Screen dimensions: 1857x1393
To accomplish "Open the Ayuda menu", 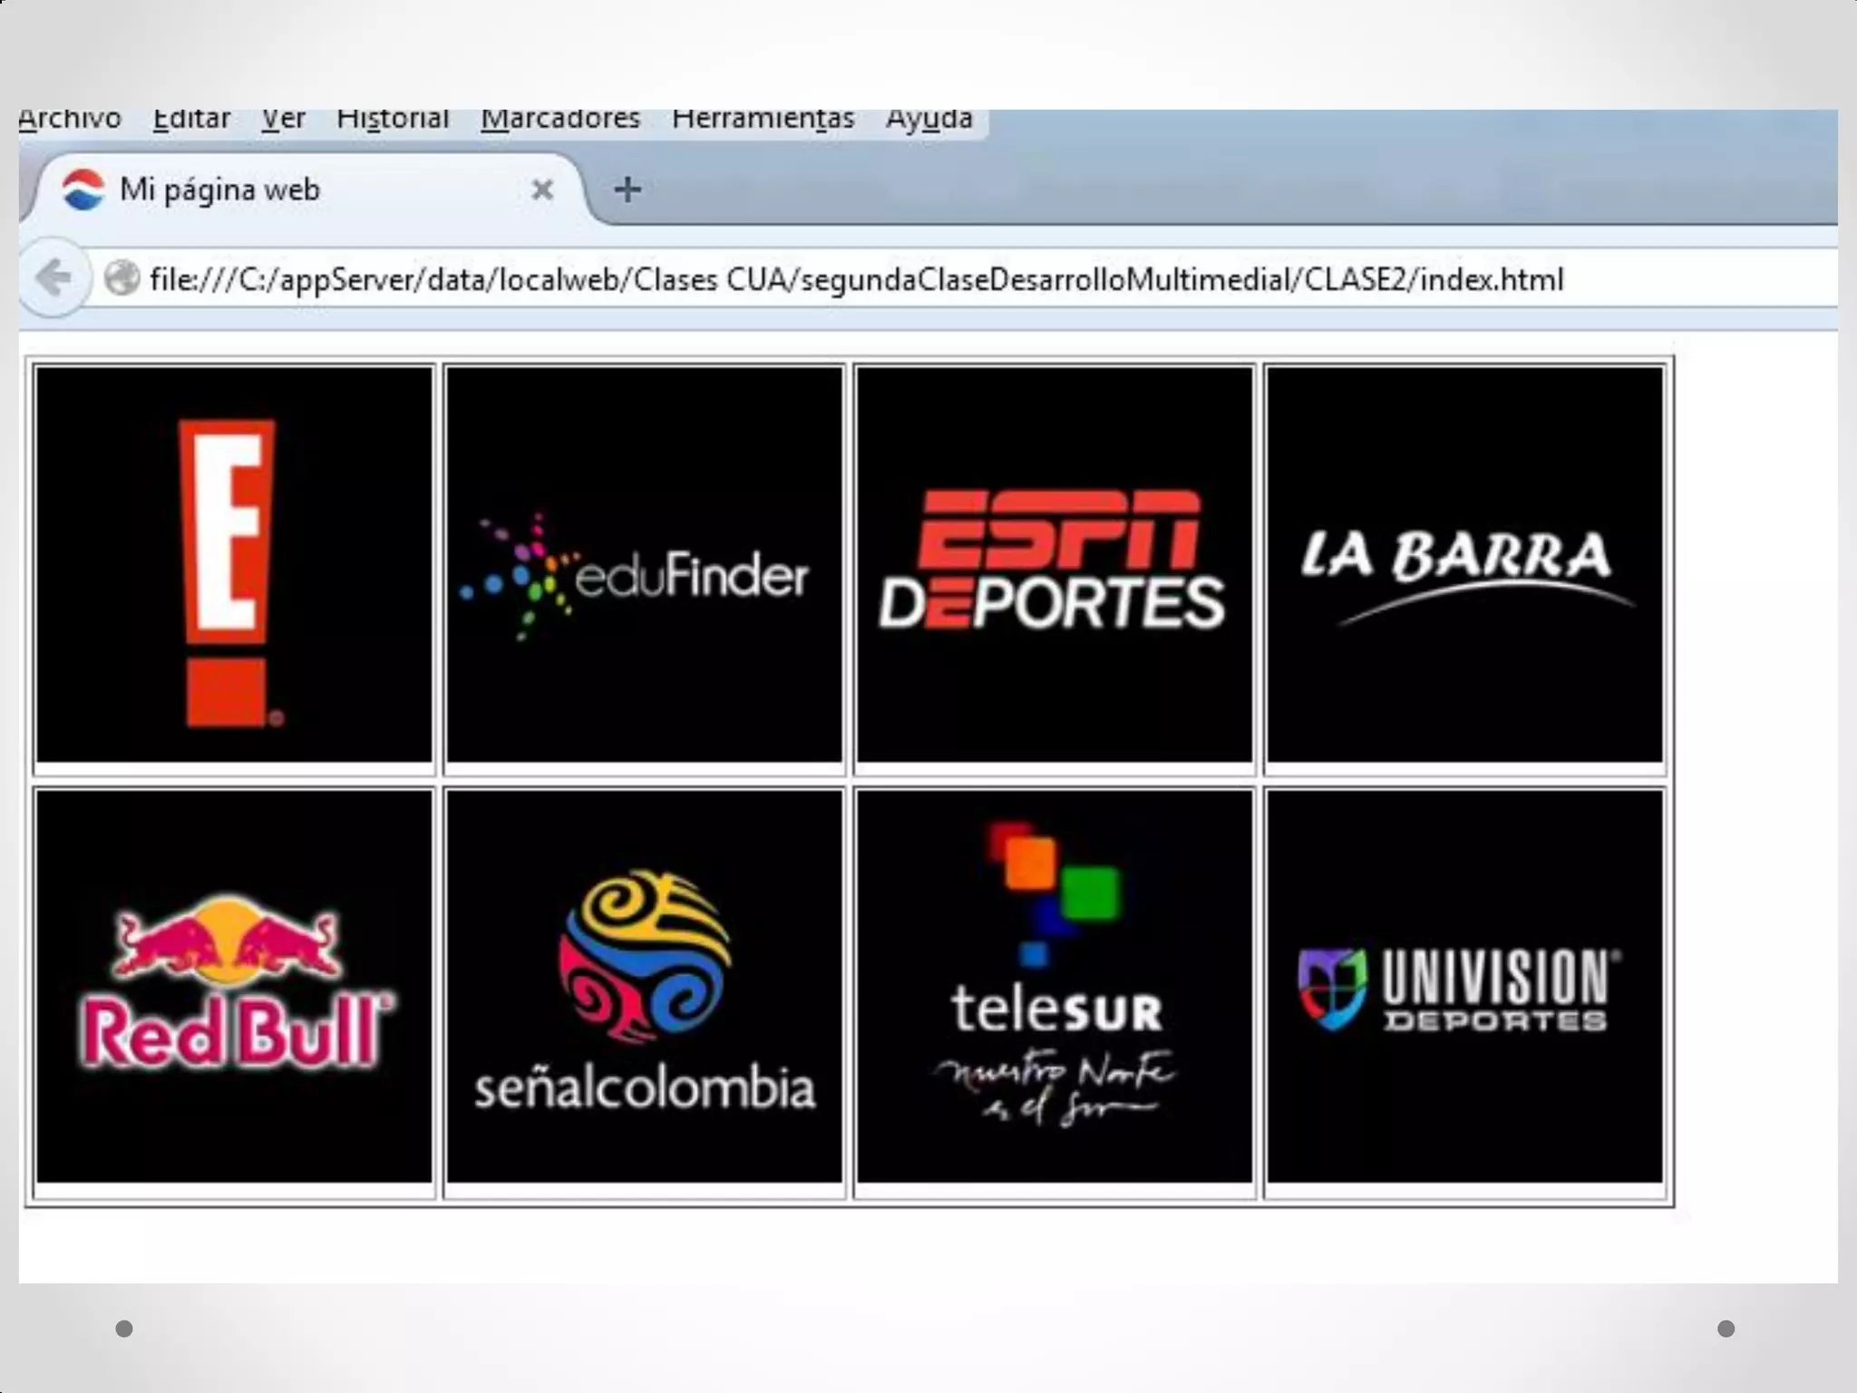I will (x=928, y=120).
